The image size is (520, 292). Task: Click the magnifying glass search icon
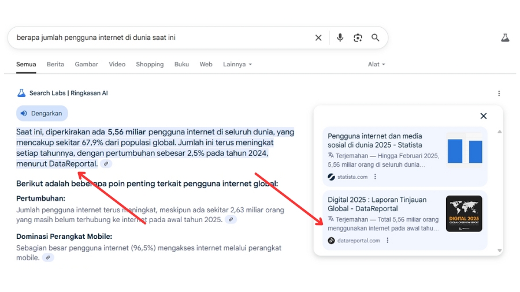(x=376, y=38)
